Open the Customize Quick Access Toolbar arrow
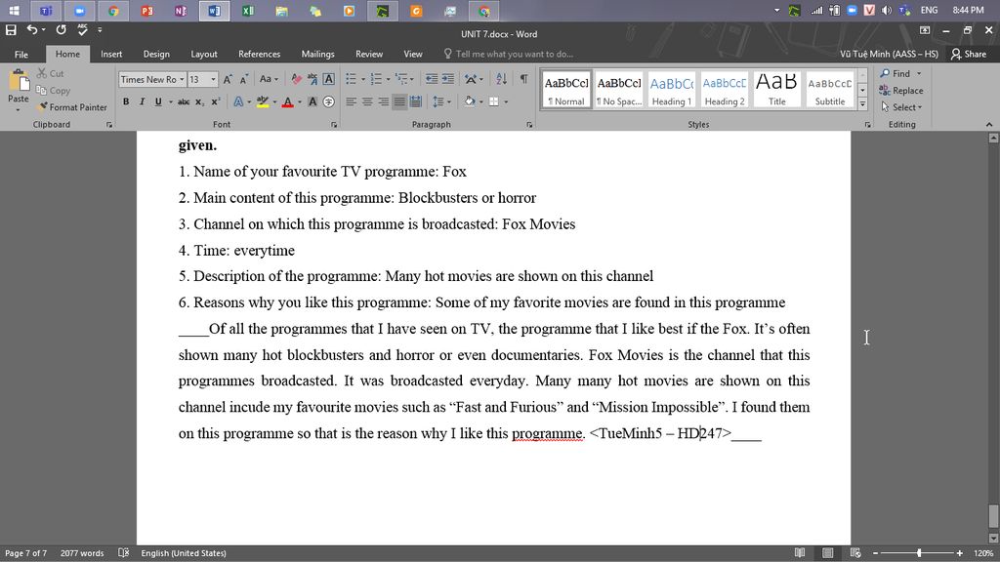Viewport: 1000px width, 562px height. coord(100,30)
